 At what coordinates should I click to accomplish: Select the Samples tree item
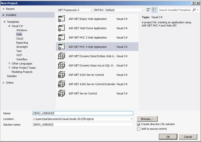(12, 76)
